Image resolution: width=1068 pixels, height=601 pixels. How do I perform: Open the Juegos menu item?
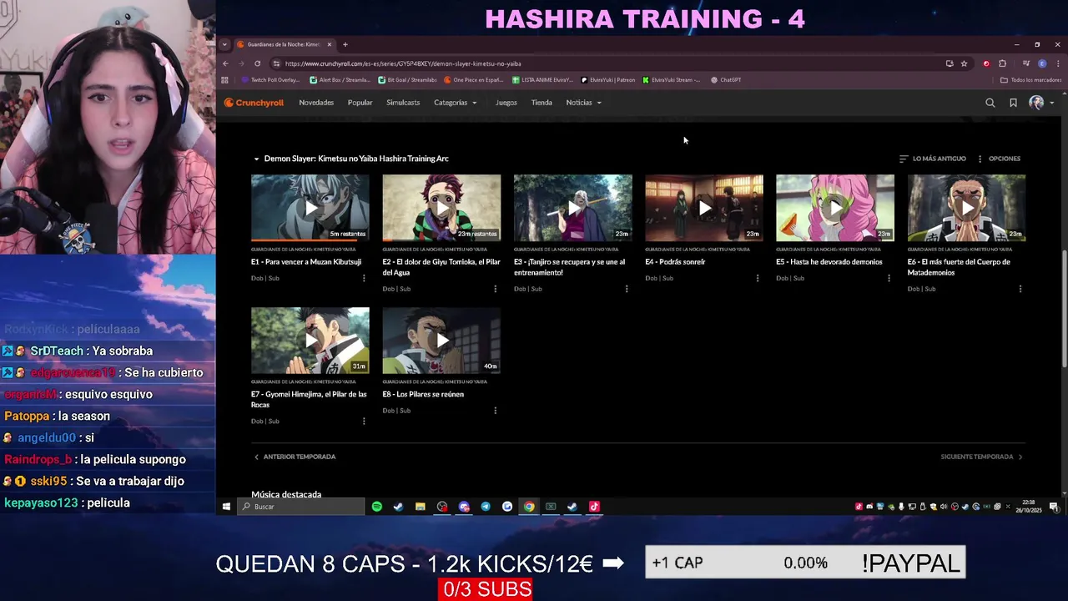(506, 103)
